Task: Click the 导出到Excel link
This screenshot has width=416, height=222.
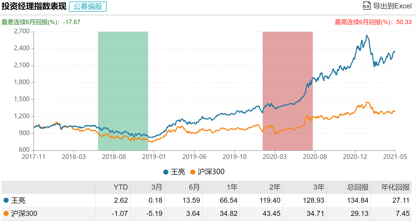Action: (x=392, y=6)
